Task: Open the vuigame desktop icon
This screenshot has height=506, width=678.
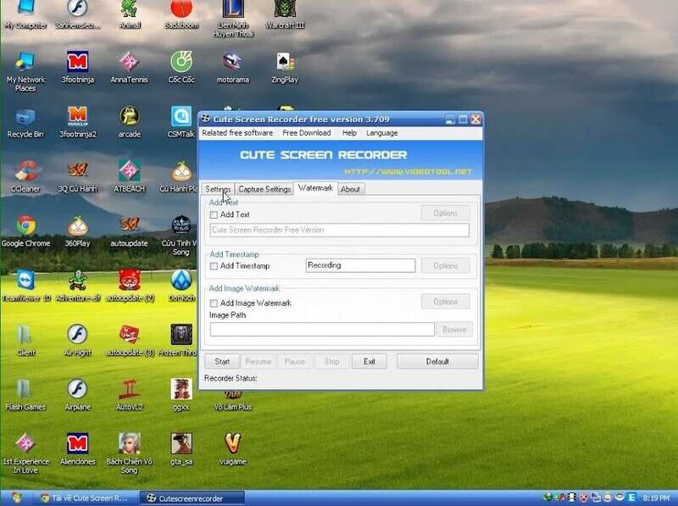Action: point(233,443)
